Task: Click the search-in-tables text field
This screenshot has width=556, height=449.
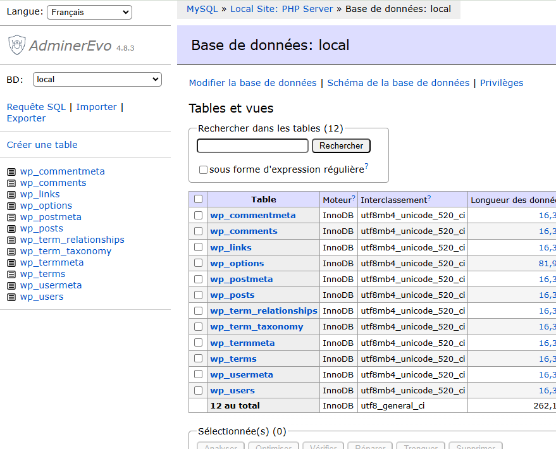Action: pyautogui.click(x=252, y=145)
